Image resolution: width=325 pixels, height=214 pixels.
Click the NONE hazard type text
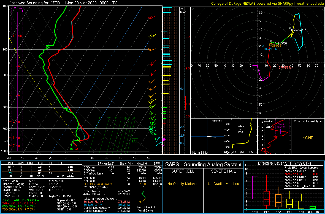click(x=308, y=138)
